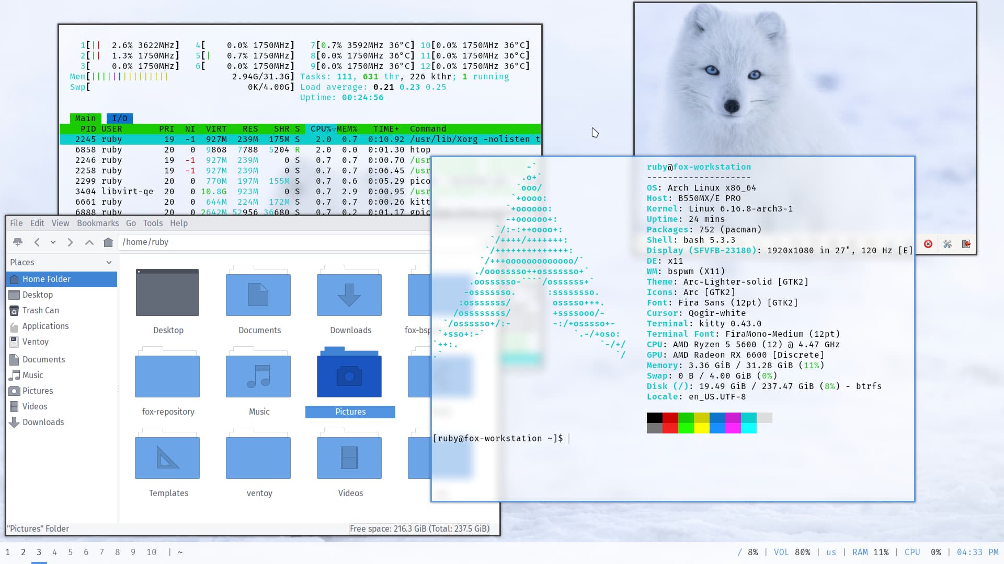Open the navigation history dropdown arrow

[53, 242]
